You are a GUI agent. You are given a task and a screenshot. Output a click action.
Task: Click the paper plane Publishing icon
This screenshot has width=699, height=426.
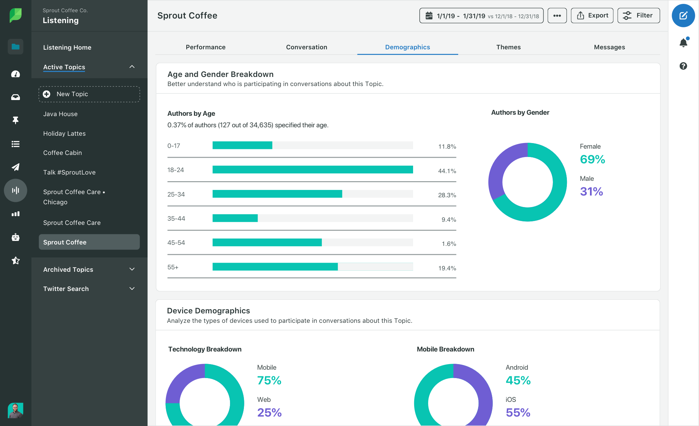15,167
